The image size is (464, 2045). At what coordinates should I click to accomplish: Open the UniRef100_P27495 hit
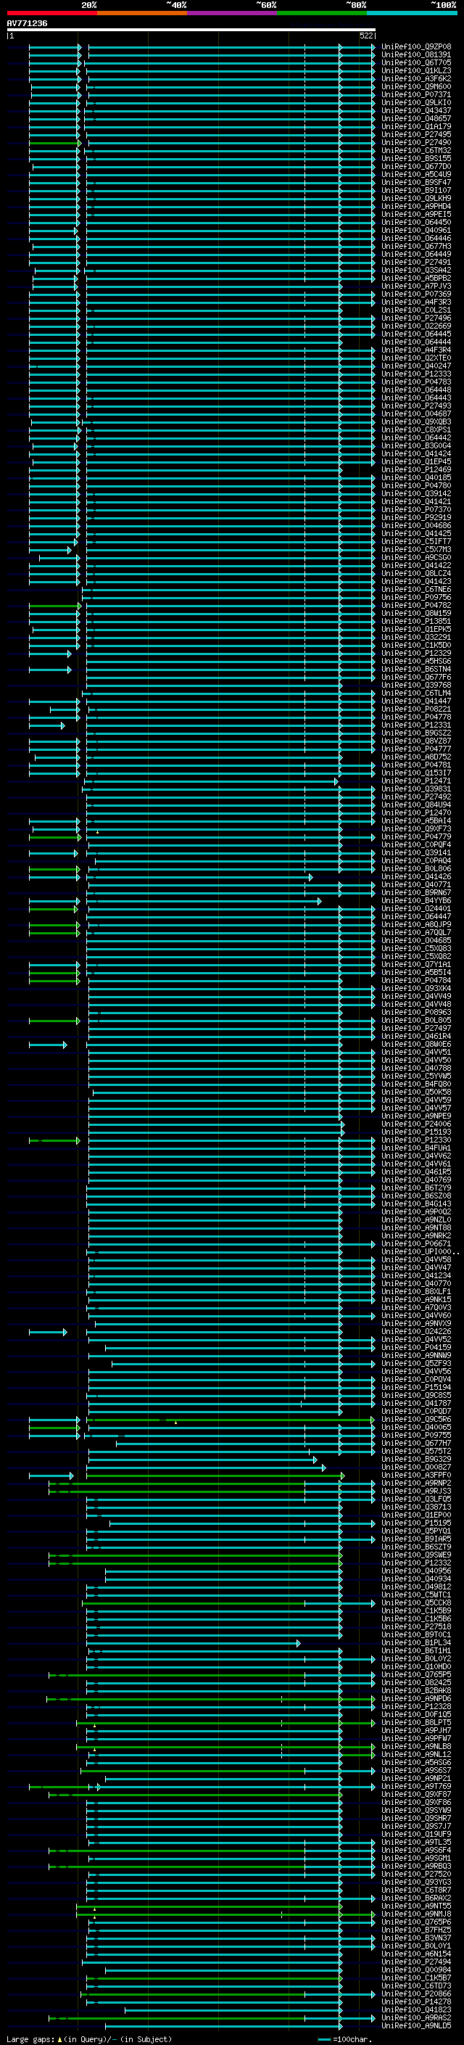pos(416,135)
